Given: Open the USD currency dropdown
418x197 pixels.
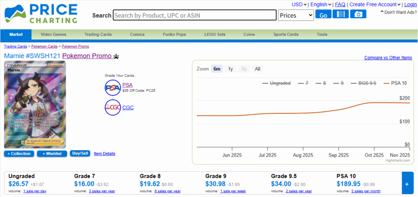Looking at the screenshot, I should pos(299,4).
